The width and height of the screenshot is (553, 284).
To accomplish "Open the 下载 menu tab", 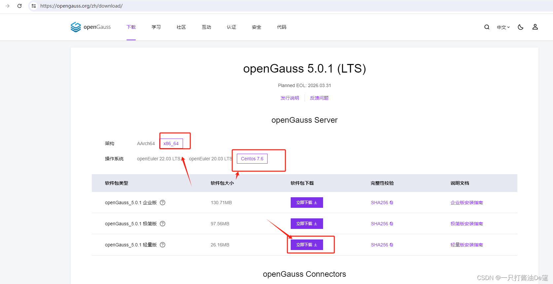I will 131,27.
